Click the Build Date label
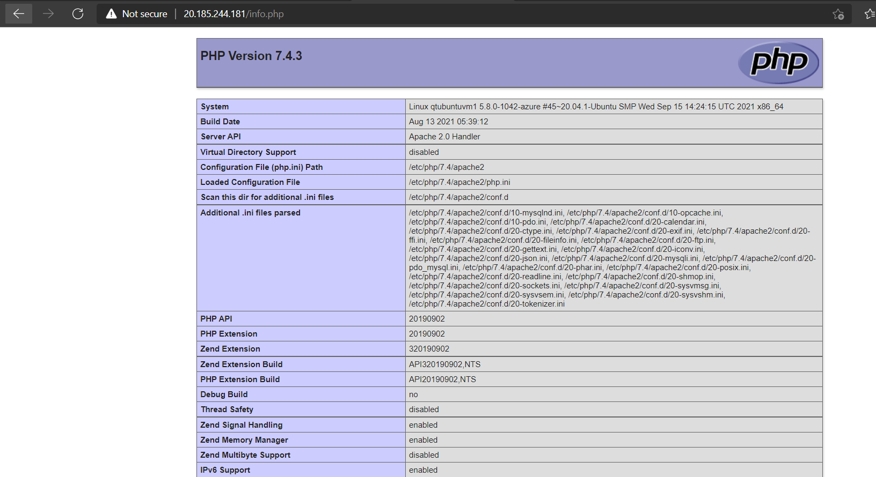 tap(220, 122)
